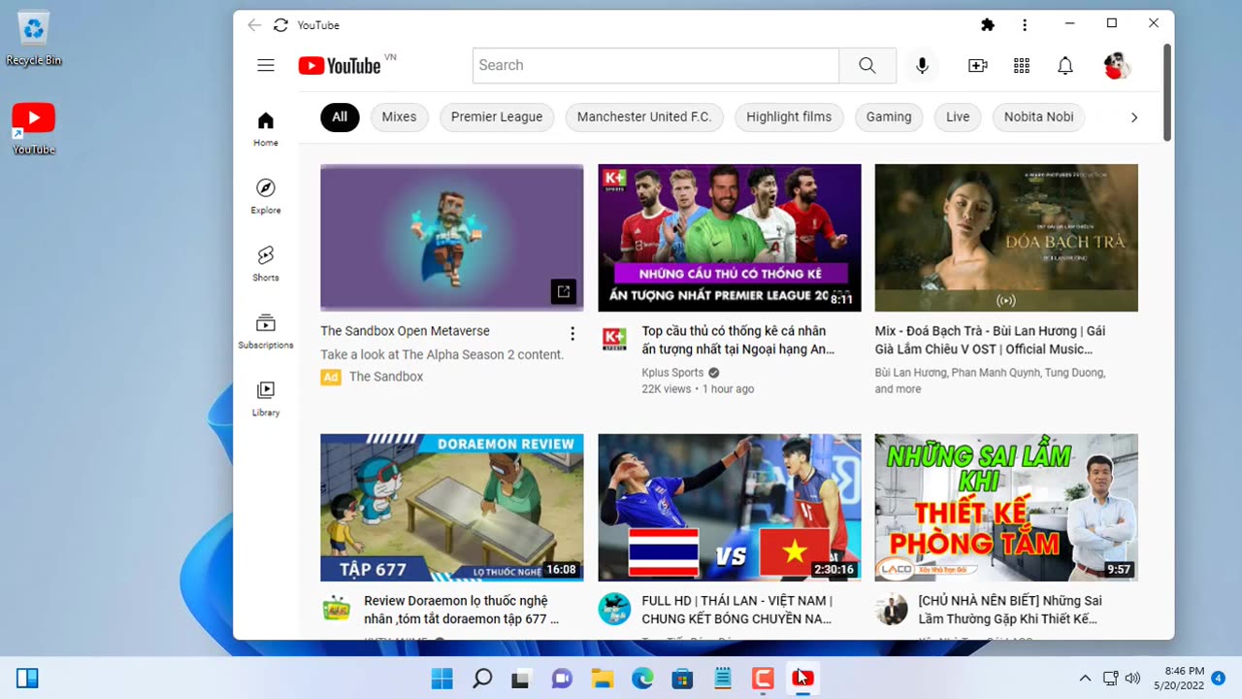Select the Premier League chip
The image size is (1242, 699).
pos(497,116)
